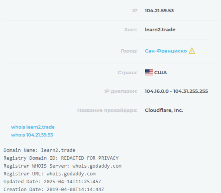Click the country name США
This screenshot has width=221, height=193.
click(x=161, y=72)
